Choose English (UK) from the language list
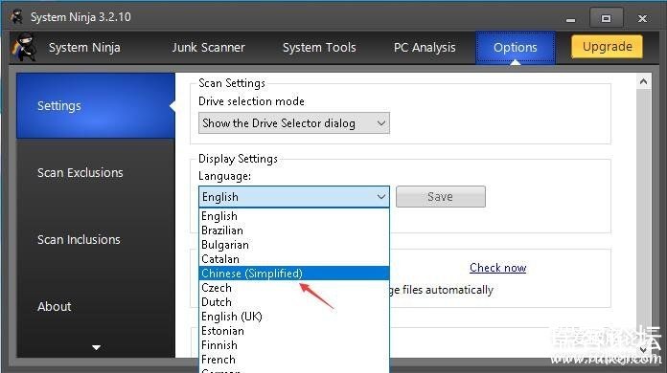Screen dimensions: 667x373 [x=294, y=317]
